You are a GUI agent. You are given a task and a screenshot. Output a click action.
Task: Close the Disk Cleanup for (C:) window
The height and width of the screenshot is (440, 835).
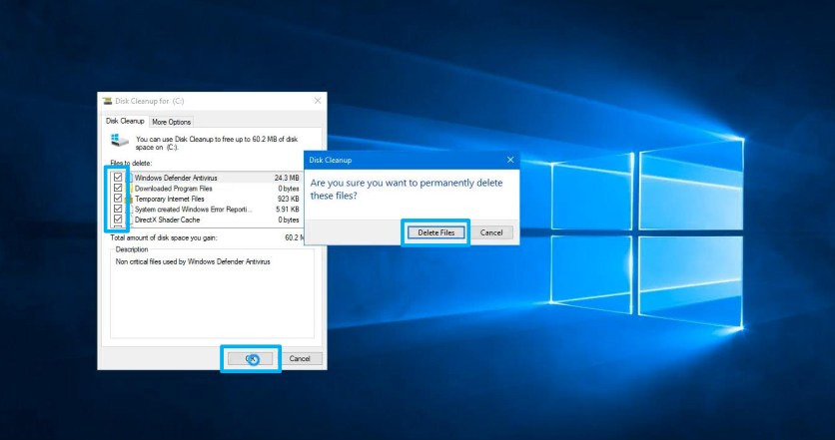point(318,101)
